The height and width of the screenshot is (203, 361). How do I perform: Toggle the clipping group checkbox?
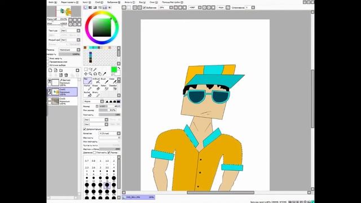click(48, 62)
